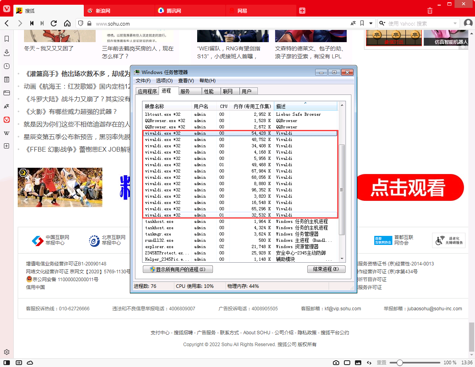Switch to the 应用程序 tab
This screenshot has width=475, height=367.
[x=147, y=91]
